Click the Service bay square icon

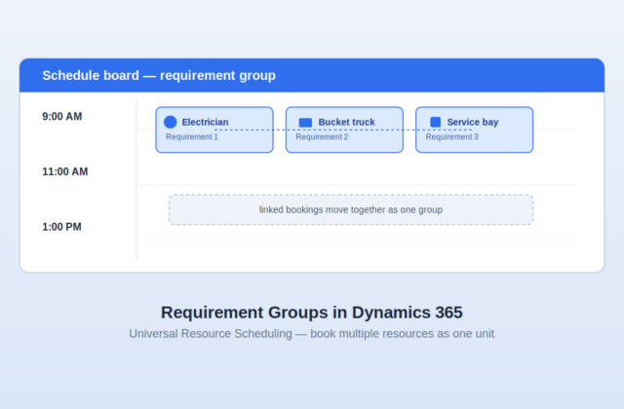(x=436, y=122)
